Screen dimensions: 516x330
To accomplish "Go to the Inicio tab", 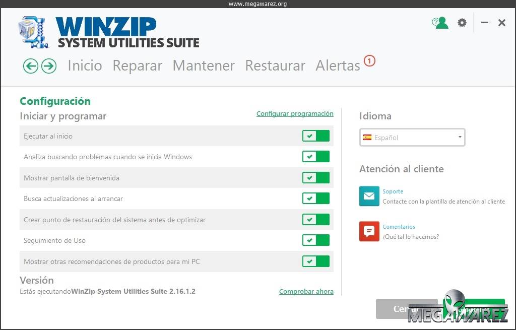I will tap(85, 65).
